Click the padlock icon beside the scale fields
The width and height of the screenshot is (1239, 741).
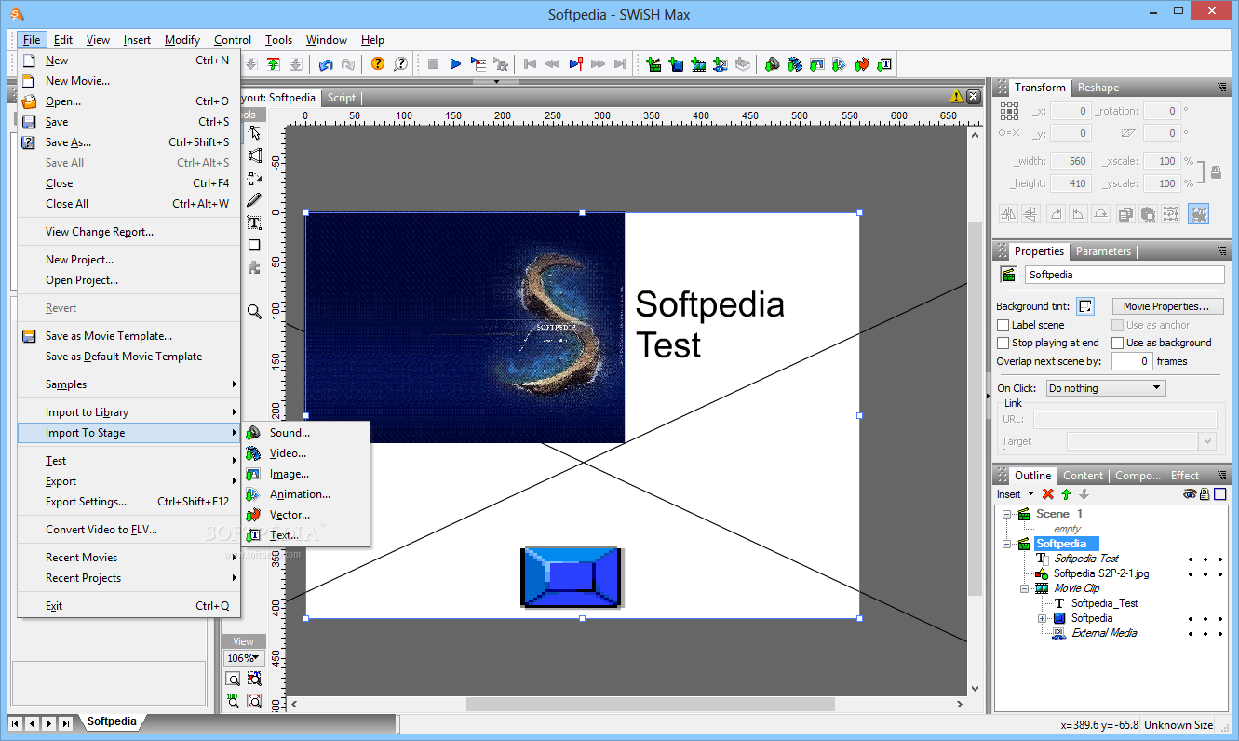point(1216,172)
